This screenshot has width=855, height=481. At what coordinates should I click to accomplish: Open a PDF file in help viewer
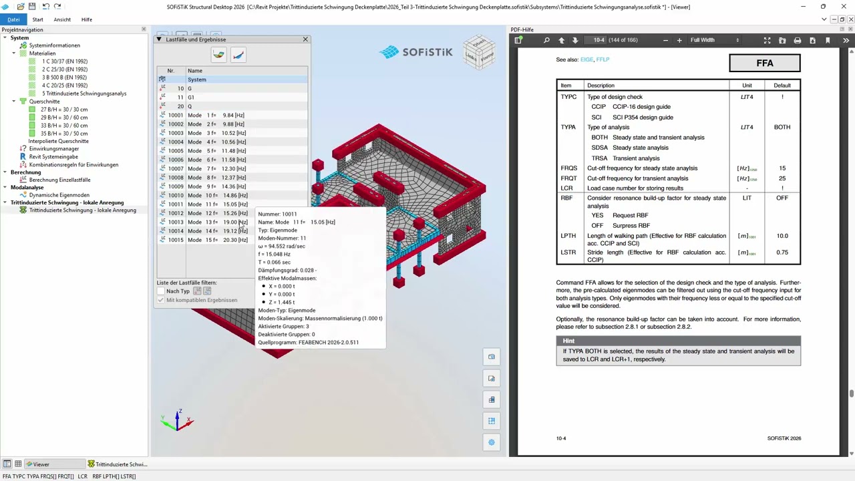782,40
